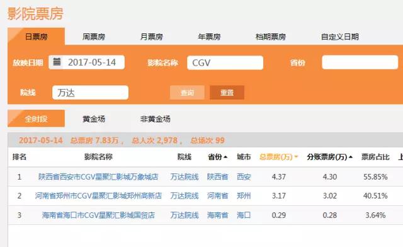Screen dimensions: 403x247
Task: Click the share percentage 55.85%
Action: tap(375, 177)
